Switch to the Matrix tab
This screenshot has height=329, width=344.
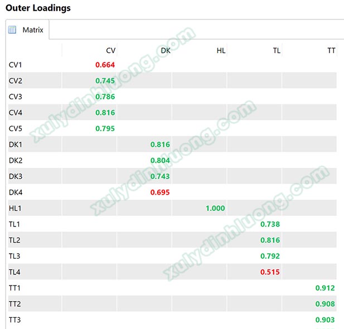32,30
